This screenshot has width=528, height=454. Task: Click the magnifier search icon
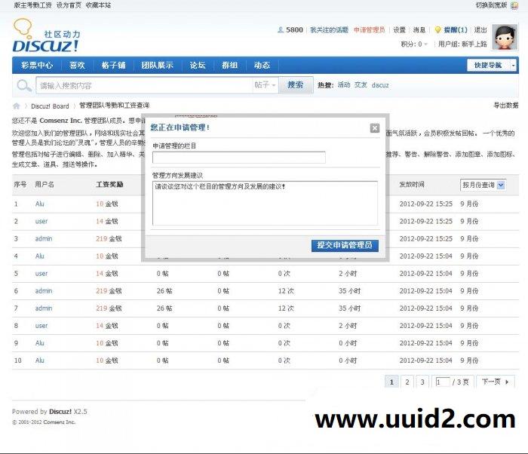pyautogui.click(x=24, y=85)
